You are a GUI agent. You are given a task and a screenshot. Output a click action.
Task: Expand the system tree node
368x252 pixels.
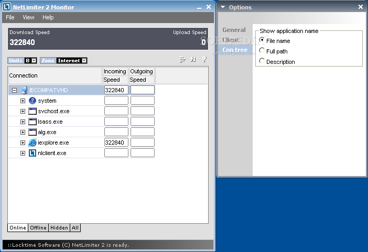[23, 101]
